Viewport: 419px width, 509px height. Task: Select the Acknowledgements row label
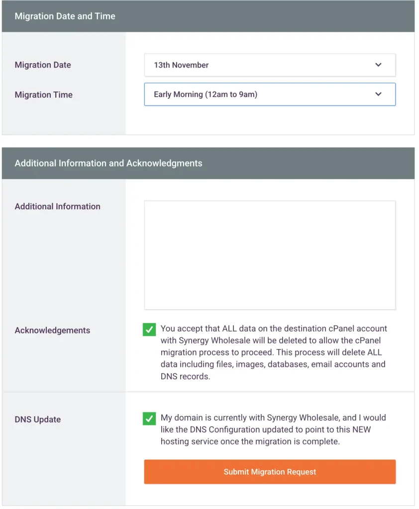tap(52, 330)
